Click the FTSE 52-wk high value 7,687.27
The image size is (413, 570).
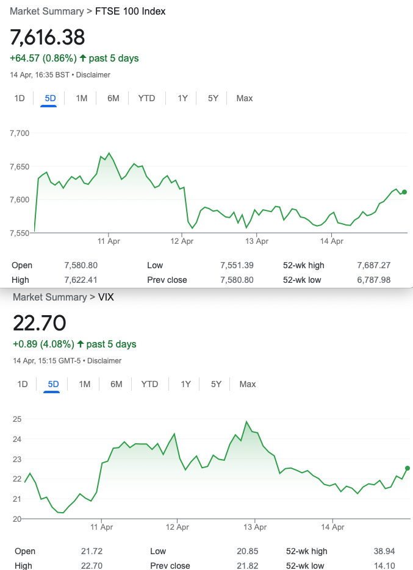(374, 265)
